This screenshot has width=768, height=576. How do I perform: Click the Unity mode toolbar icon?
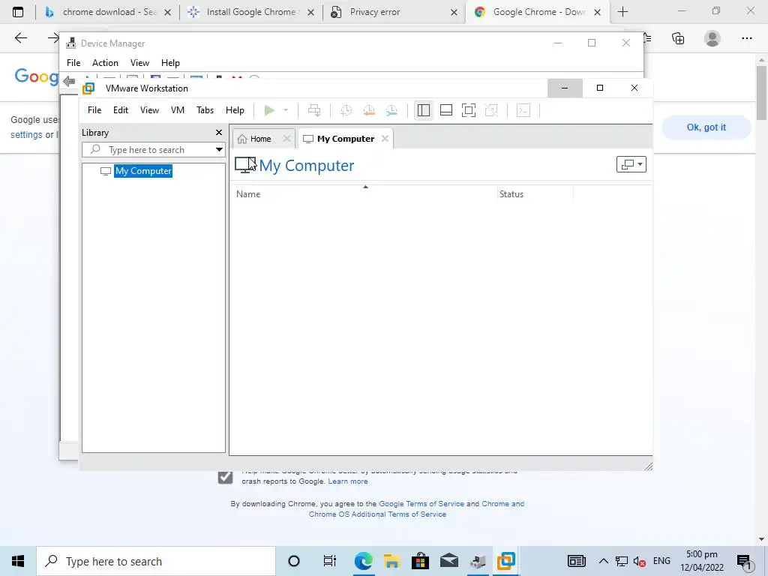point(491,110)
